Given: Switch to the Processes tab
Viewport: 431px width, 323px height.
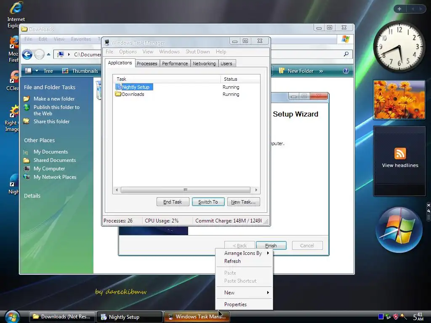Looking at the screenshot, I should tap(147, 64).
